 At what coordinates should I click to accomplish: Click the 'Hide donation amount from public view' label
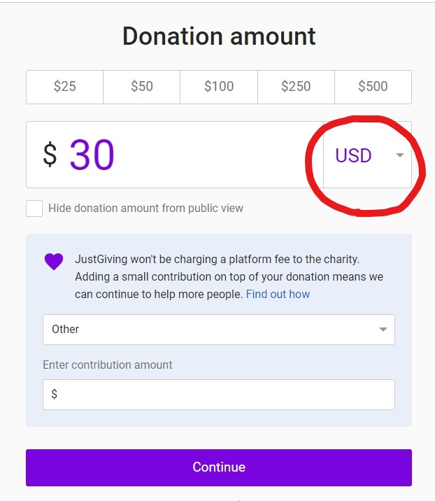(x=145, y=209)
